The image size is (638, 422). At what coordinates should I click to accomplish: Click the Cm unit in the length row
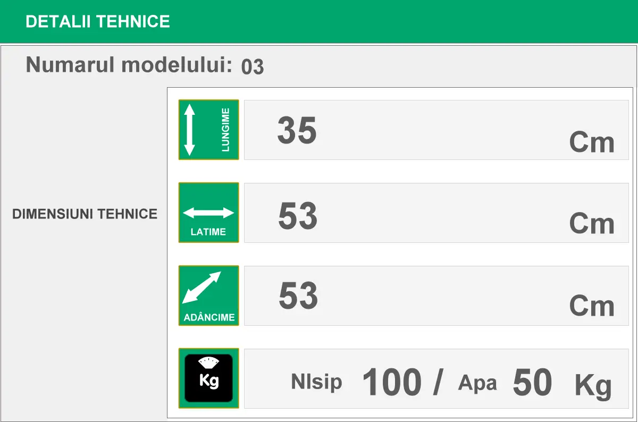coord(591,142)
